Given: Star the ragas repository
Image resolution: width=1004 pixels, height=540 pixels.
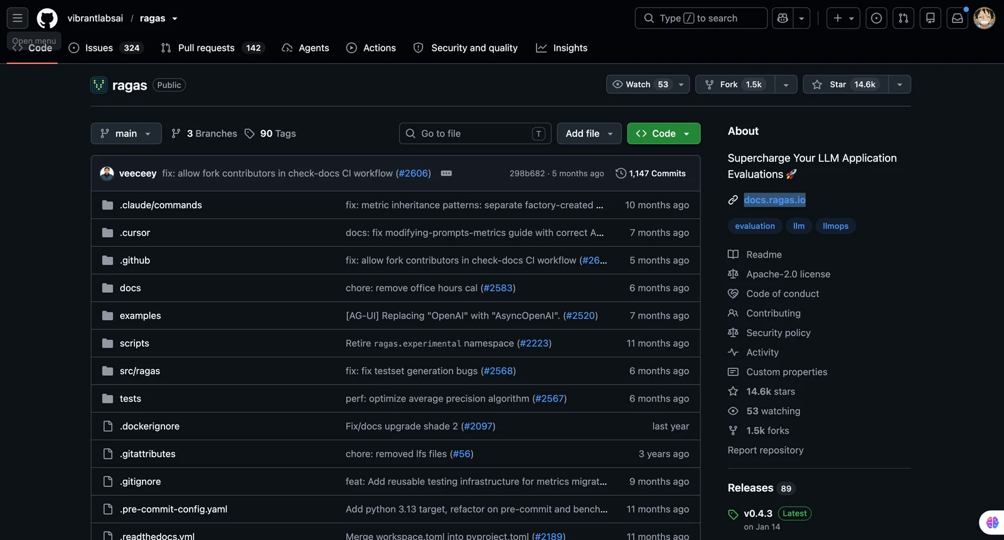Looking at the screenshot, I should pos(846,85).
